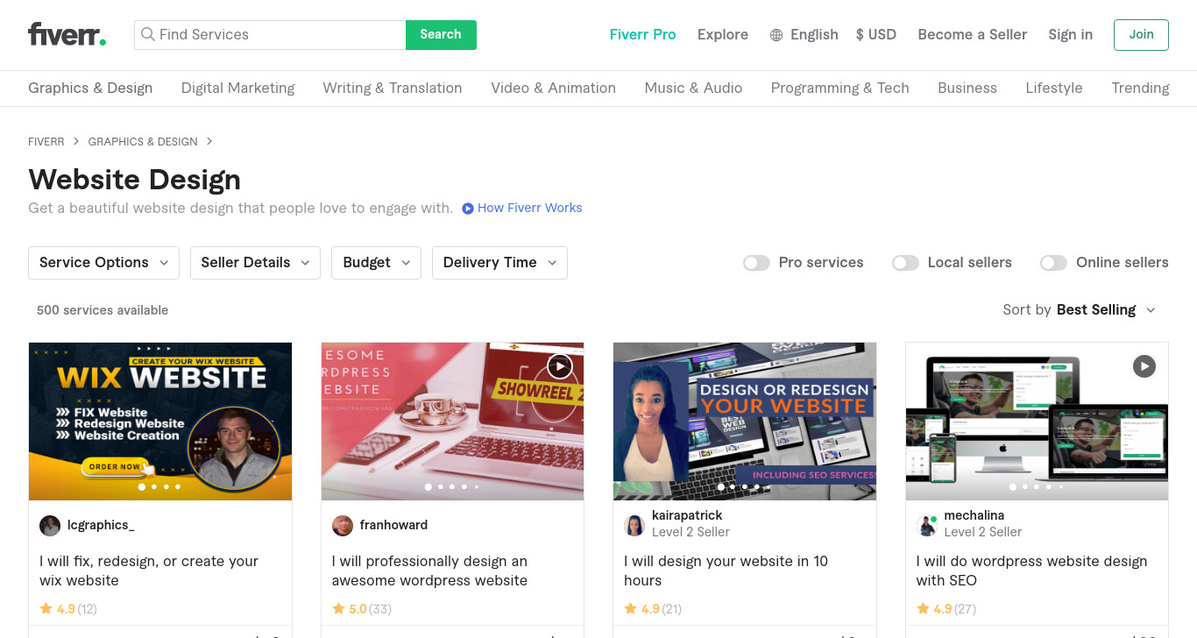Click mechalina seller avatar

point(927,525)
